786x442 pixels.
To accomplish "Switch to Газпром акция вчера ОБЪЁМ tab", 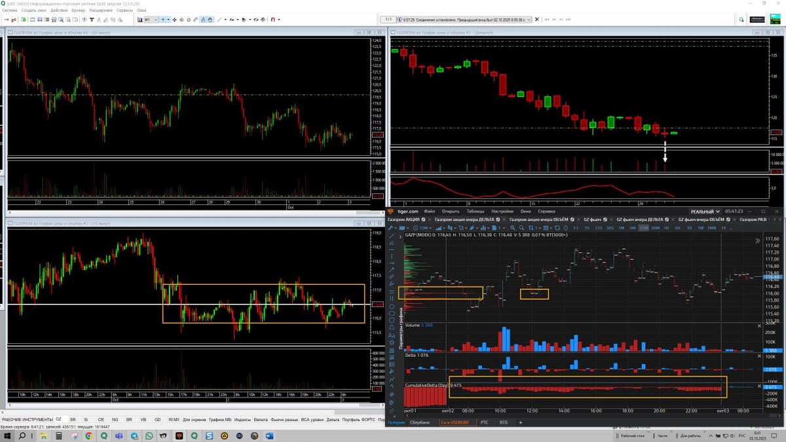I will pyautogui.click(x=538, y=219).
